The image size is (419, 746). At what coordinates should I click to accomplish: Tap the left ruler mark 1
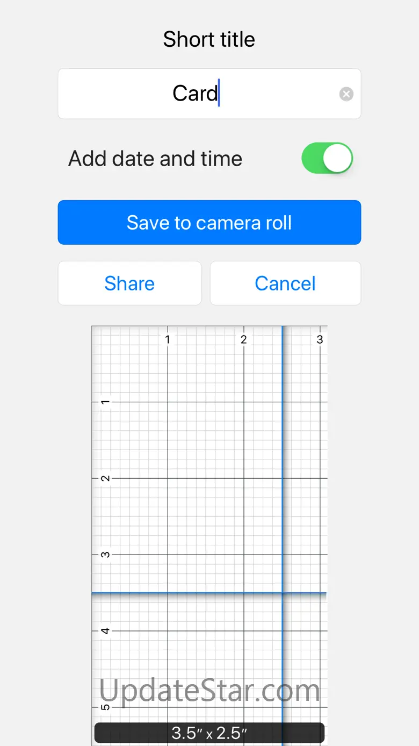tap(106, 402)
